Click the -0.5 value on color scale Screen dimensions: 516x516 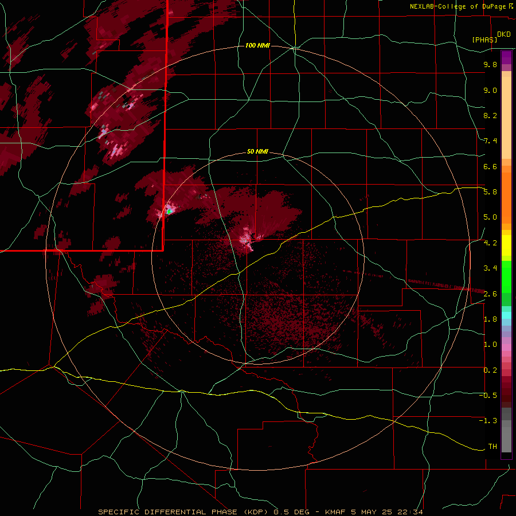[488, 396]
